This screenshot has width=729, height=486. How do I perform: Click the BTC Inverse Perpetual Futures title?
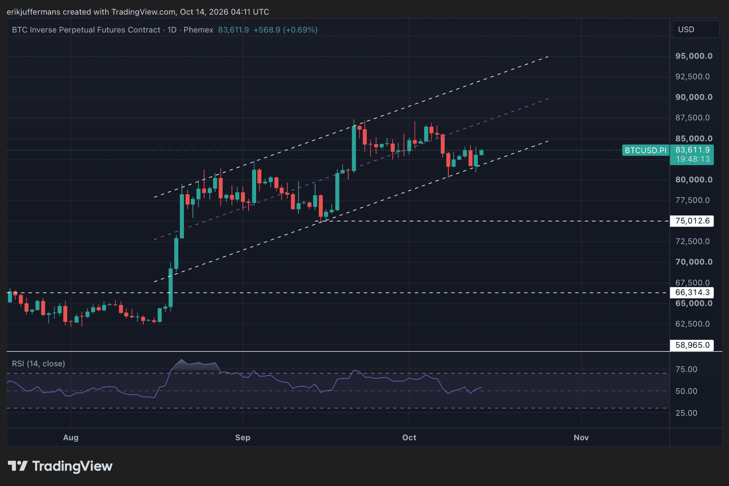(86, 30)
